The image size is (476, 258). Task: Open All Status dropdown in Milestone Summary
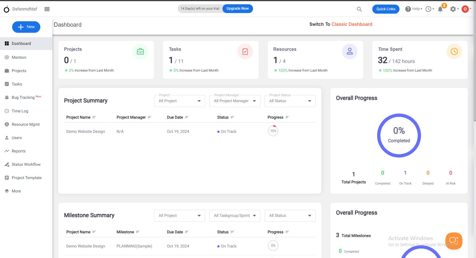pos(290,216)
